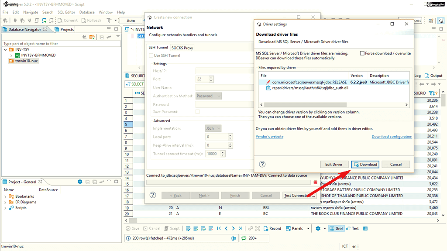Click the New Connection plug icon in the main toolbar
Image resolution: width=447 pixels, height=251 pixels.
(5, 21)
